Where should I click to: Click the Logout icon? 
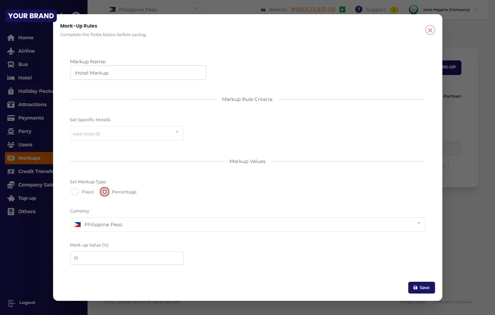[x=11, y=303]
